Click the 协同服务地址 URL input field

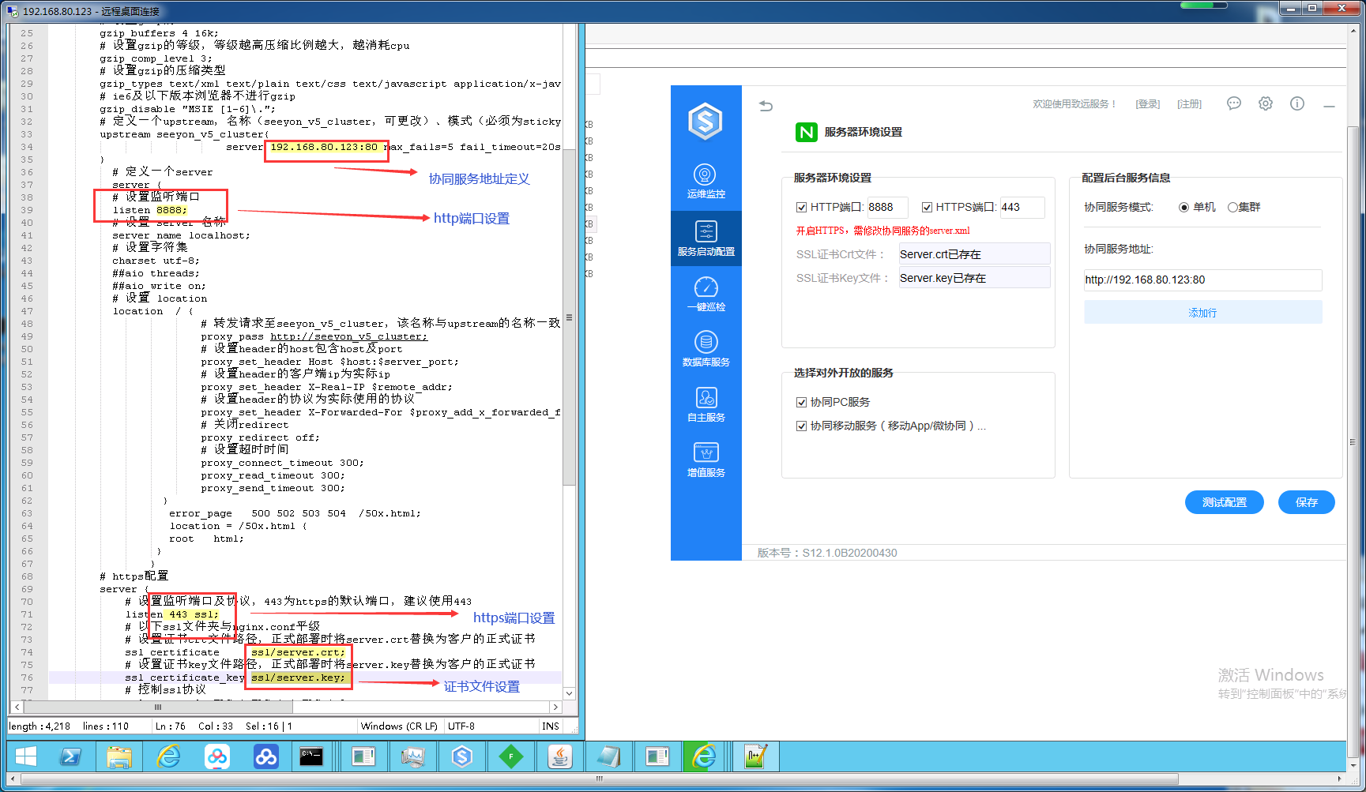(x=1202, y=280)
